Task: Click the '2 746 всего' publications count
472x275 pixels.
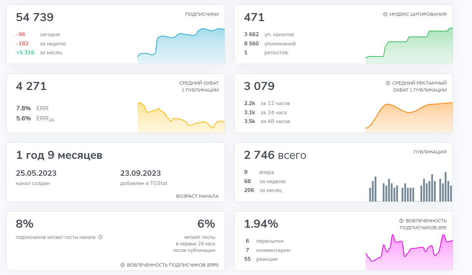Action: pyautogui.click(x=275, y=155)
